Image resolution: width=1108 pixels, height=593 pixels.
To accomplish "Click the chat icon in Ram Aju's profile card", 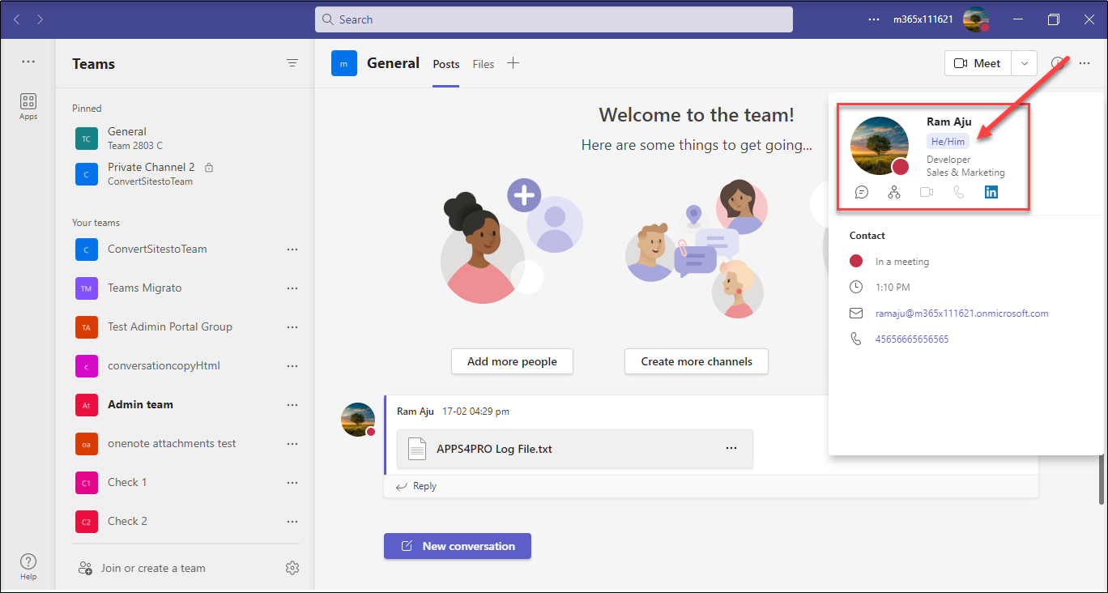I will 862,192.
